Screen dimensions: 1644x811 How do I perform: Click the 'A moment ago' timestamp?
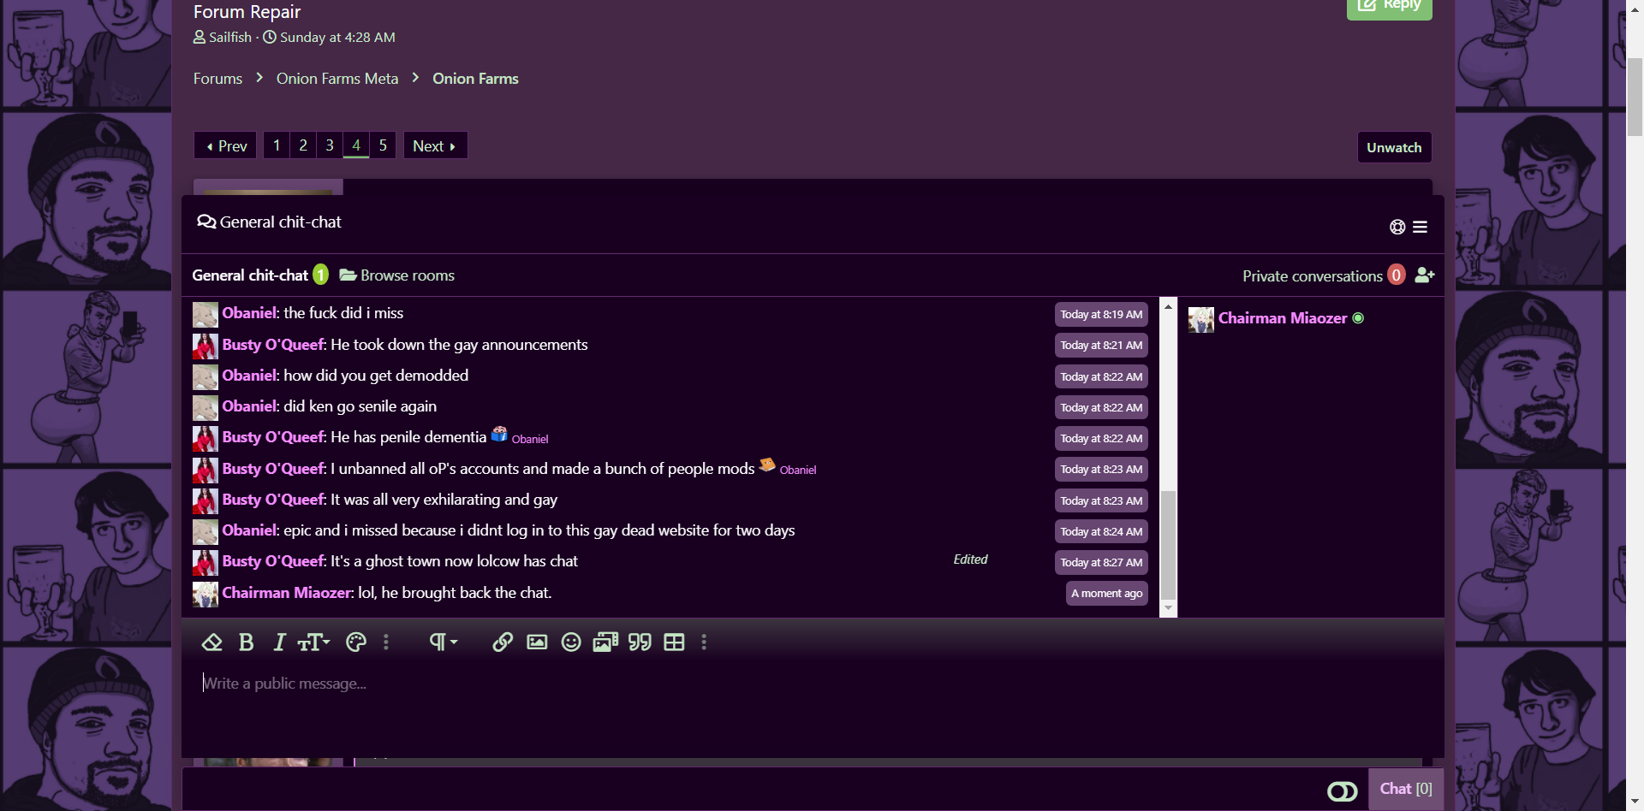pyautogui.click(x=1106, y=594)
